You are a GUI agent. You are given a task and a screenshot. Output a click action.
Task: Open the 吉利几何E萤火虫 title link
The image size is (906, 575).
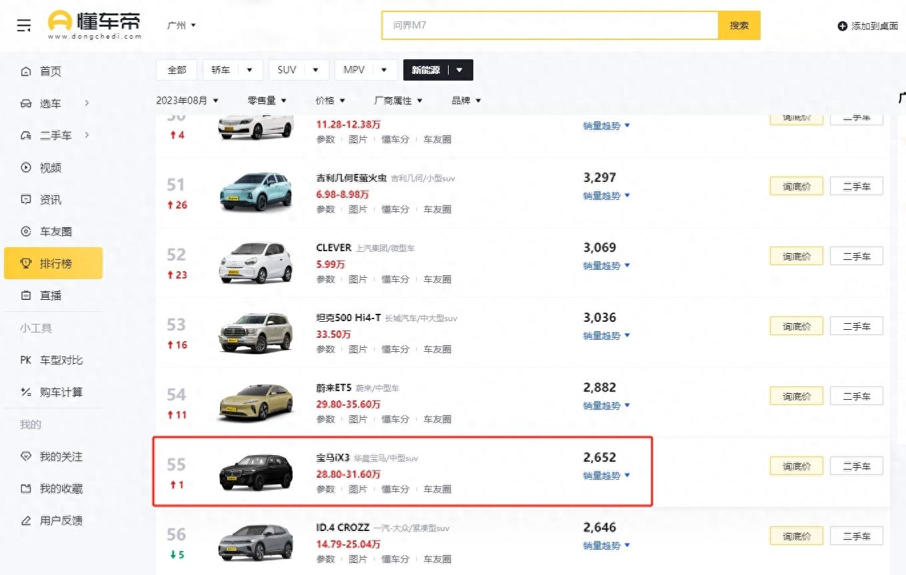351,178
